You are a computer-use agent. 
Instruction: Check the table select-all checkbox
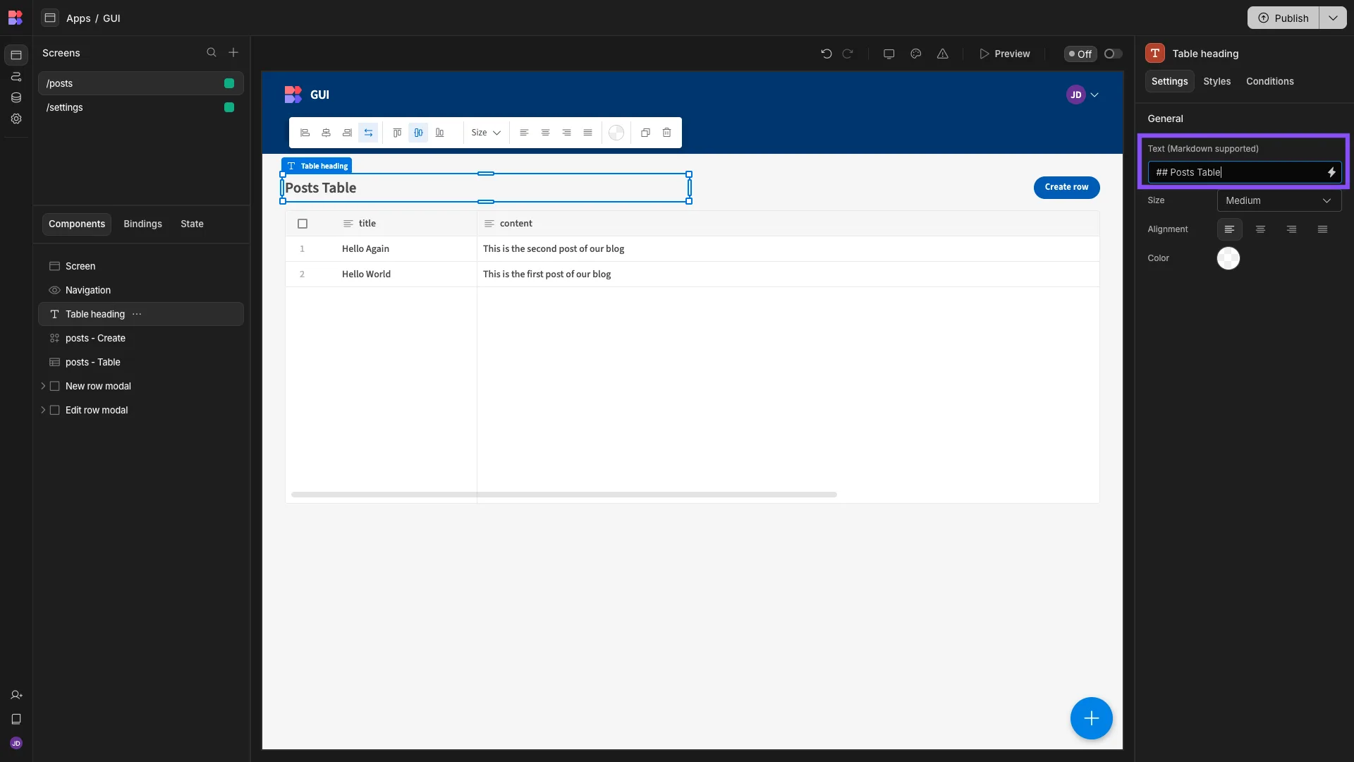click(303, 224)
